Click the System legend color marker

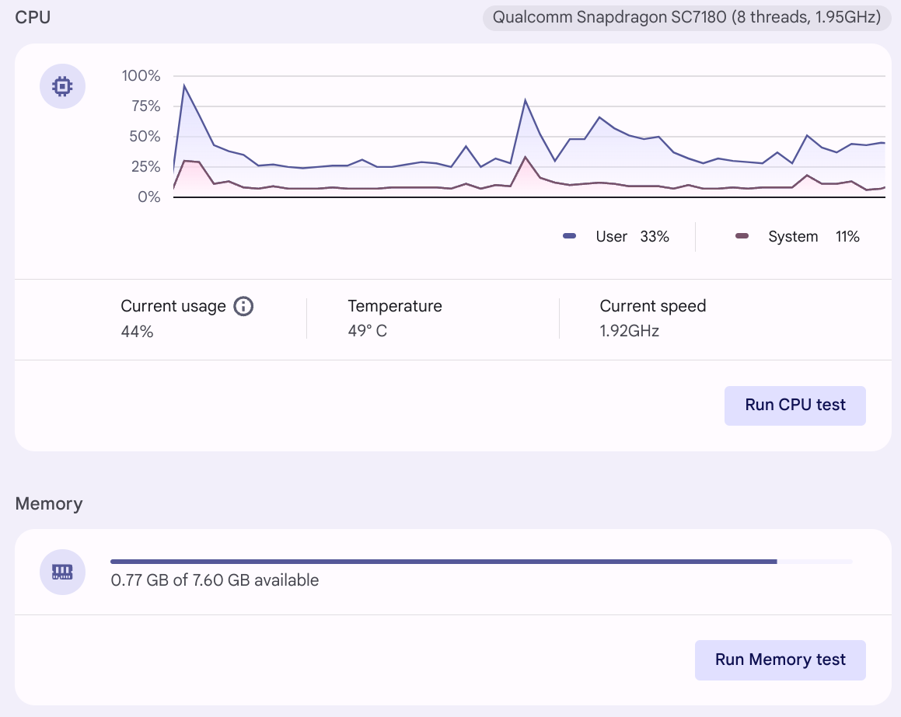pos(742,237)
